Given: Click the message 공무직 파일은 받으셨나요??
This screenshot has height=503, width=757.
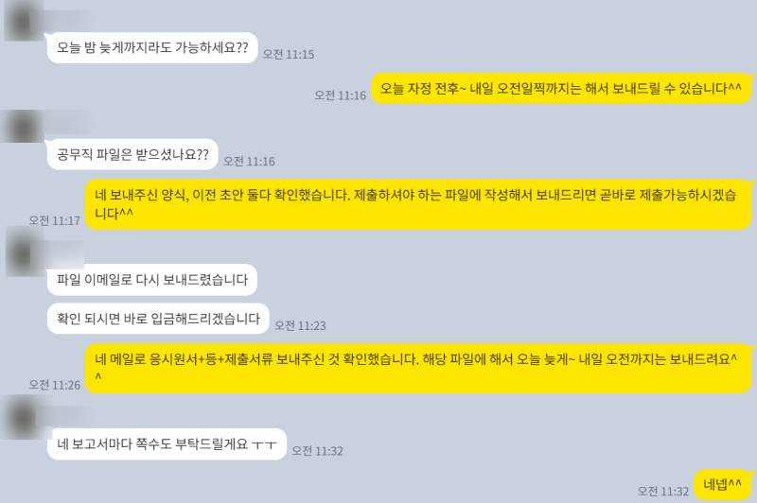Looking at the screenshot, I should point(132,154).
